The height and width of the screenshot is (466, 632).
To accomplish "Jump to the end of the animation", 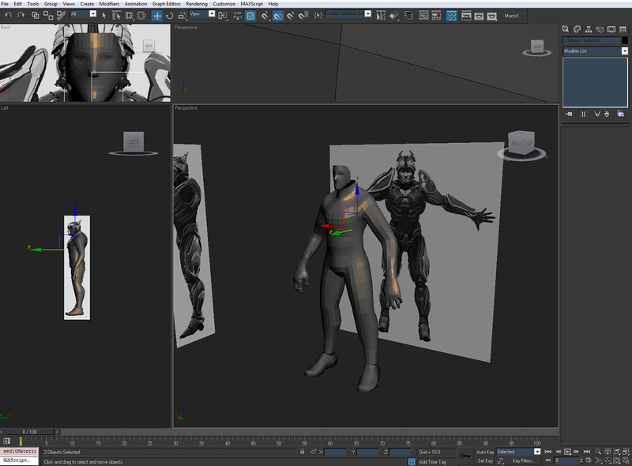I will coord(587,452).
